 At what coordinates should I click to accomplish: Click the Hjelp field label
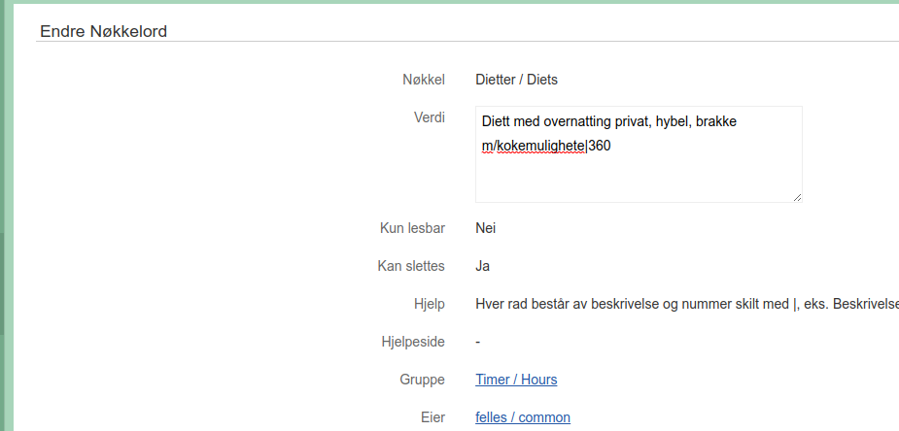tap(430, 304)
